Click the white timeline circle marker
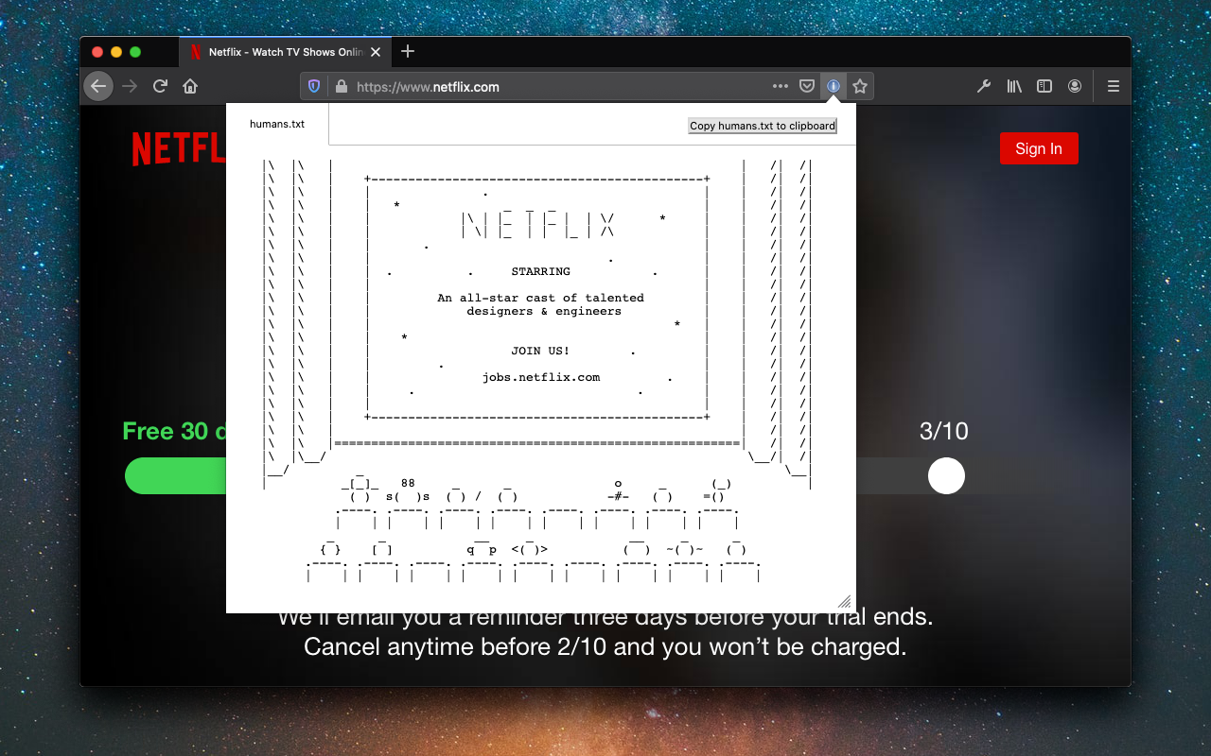The height and width of the screenshot is (756, 1211). [x=946, y=475]
